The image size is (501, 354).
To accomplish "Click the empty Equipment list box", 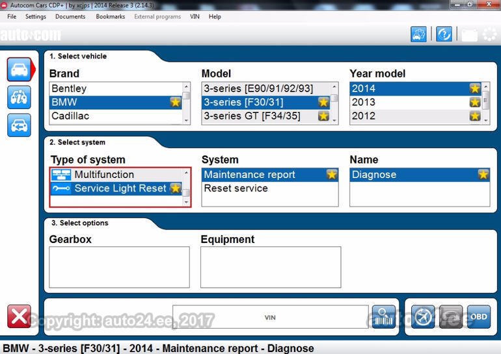I will [x=271, y=267].
